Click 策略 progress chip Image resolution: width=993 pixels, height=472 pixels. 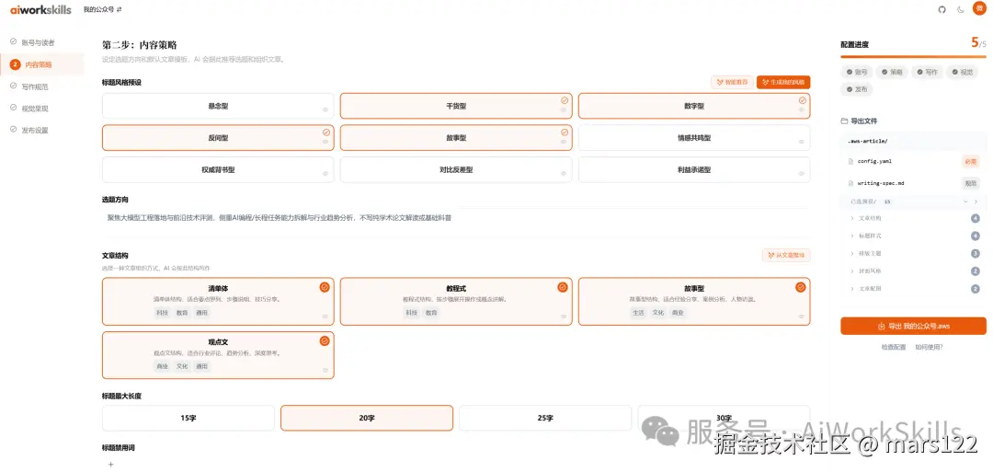892,72
